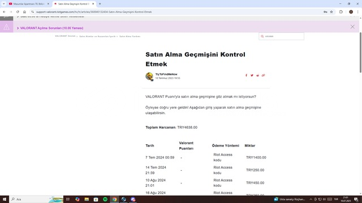
Task: Share the article on Facebook
Action: point(246,76)
